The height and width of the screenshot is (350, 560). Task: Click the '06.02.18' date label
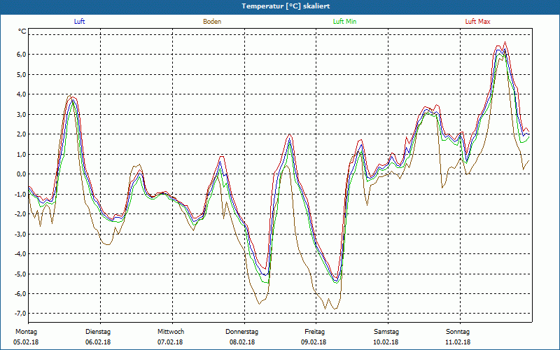point(98,342)
